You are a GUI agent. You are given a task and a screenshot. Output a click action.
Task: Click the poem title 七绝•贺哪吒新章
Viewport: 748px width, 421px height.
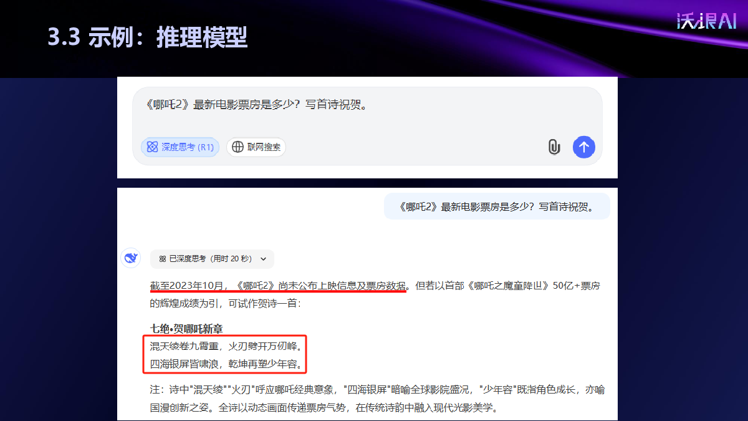[186, 329]
